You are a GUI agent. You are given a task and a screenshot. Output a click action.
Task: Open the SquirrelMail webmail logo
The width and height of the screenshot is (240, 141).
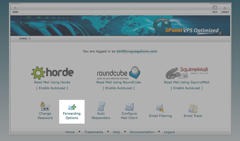point(187,73)
